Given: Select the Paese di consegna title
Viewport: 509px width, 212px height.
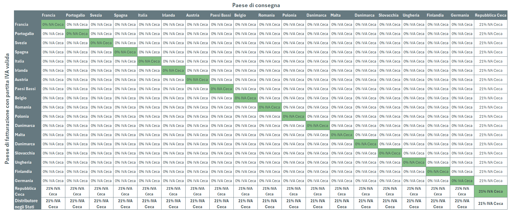Looking at the screenshot, I should [x=256, y=5].
